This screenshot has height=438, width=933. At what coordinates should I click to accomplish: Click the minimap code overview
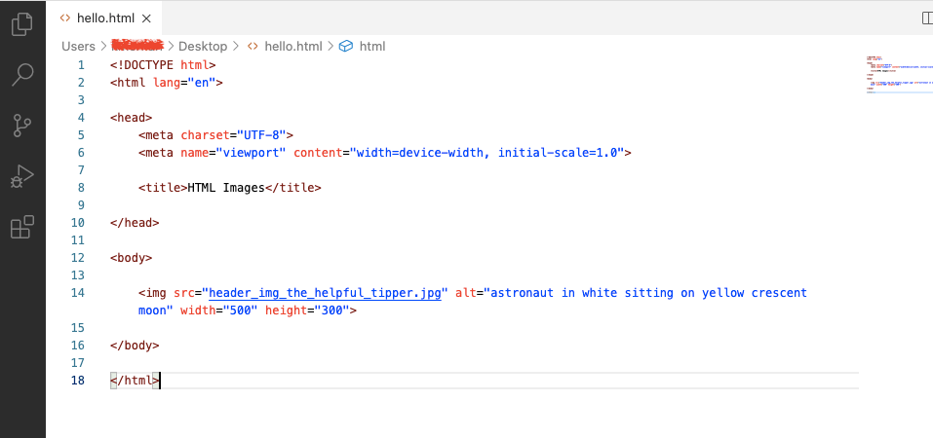pyautogui.click(x=899, y=75)
